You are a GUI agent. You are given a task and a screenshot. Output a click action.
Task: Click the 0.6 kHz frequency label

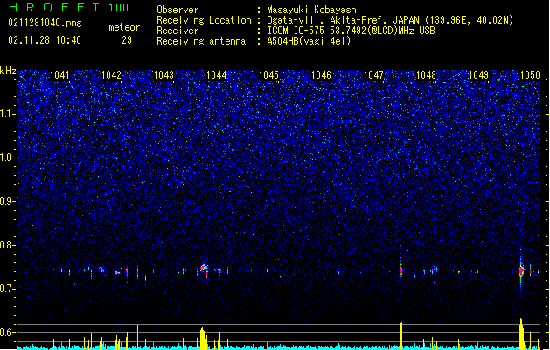pos(7,332)
